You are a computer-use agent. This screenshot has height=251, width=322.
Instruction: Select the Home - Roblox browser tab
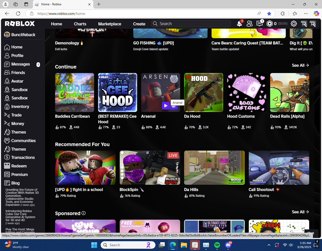tap(63, 4)
